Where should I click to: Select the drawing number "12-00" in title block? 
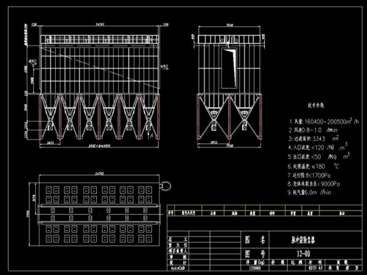click(303, 254)
